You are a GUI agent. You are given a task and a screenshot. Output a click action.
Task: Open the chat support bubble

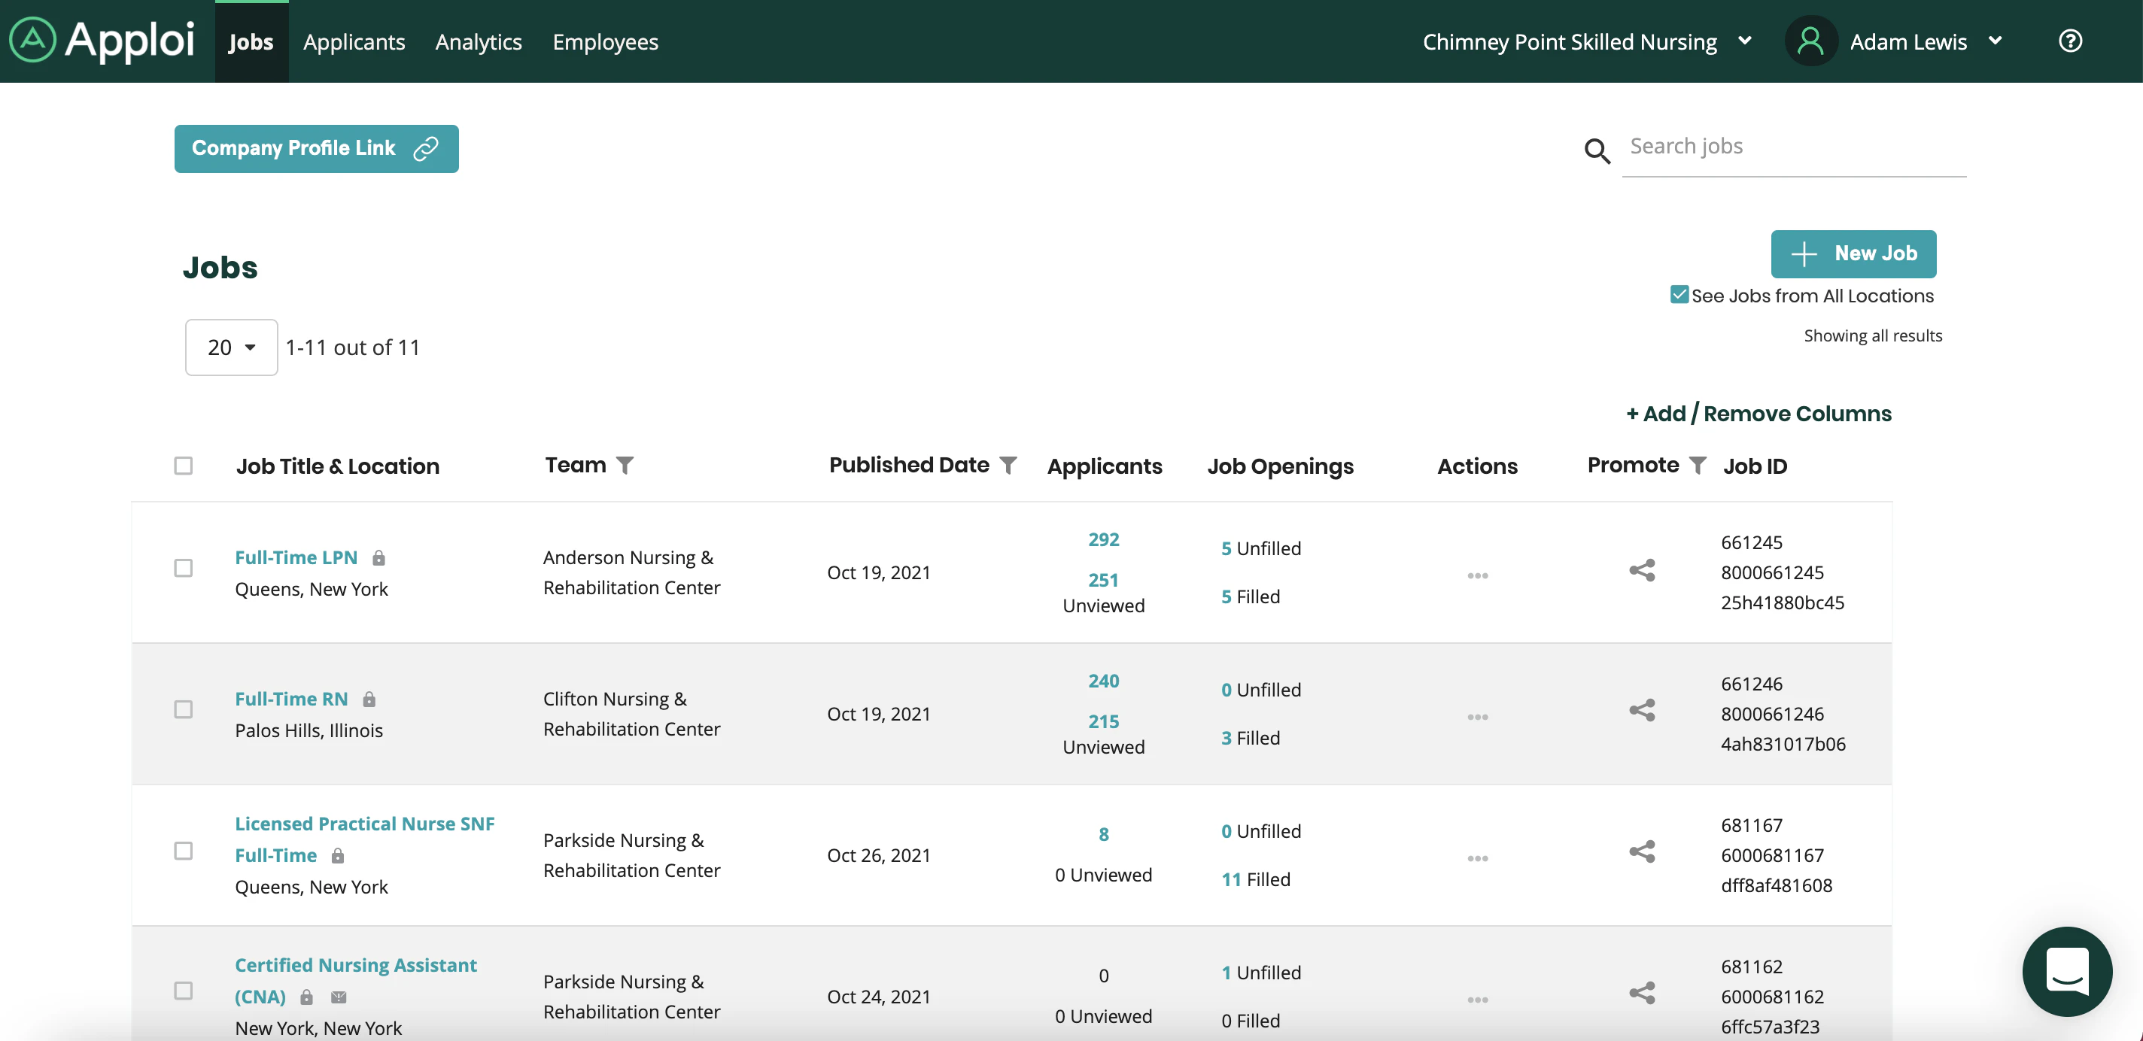pyautogui.click(x=2067, y=972)
